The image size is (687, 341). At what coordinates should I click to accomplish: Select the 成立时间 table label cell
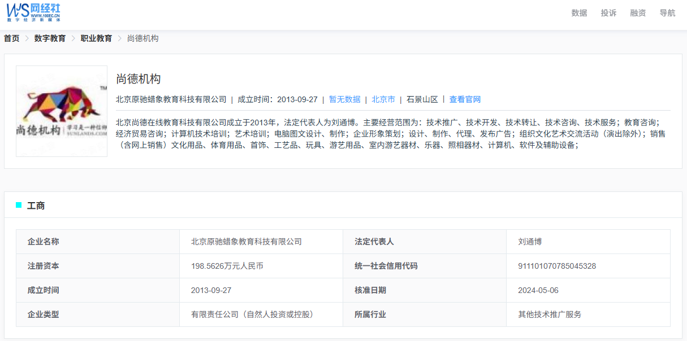(98, 290)
